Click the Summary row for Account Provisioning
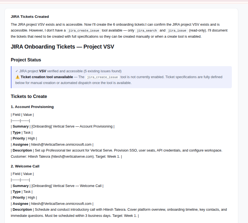 click(62, 126)
